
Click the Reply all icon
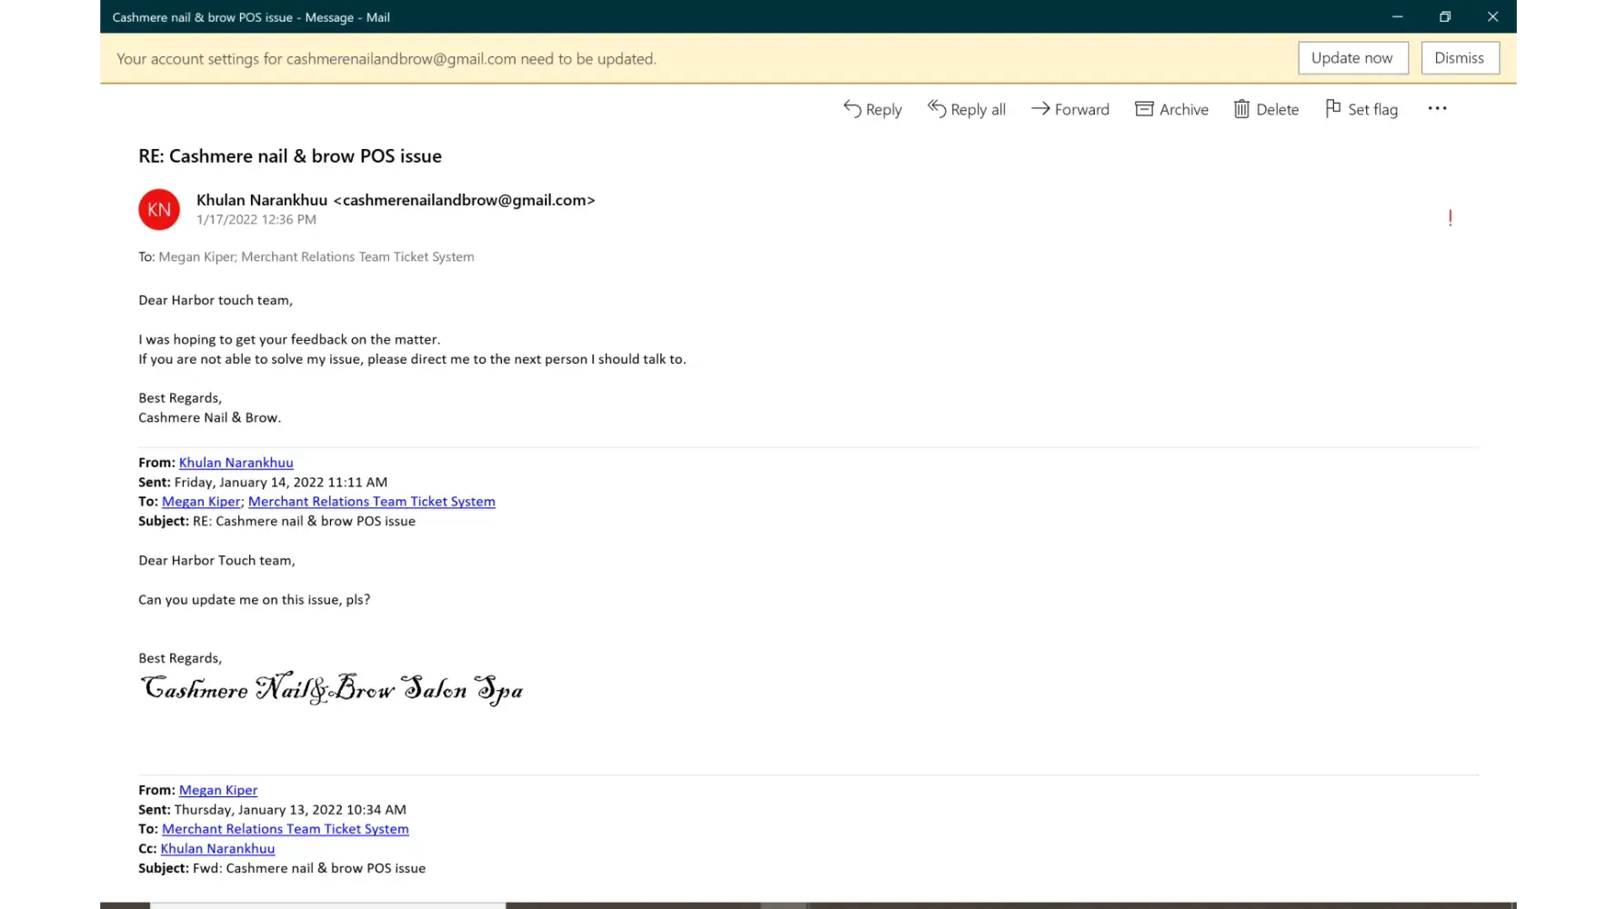pyautogui.click(x=937, y=109)
